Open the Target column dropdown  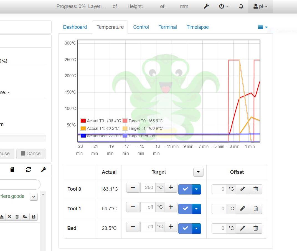tap(198, 172)
